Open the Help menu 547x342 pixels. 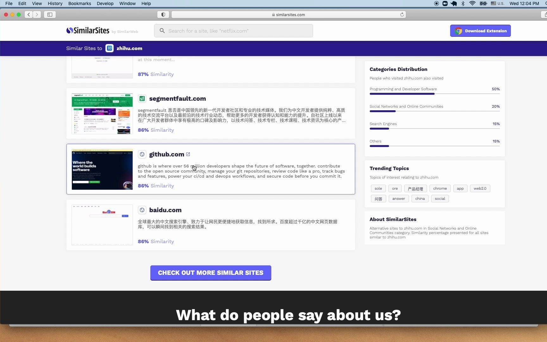pyautogui.click(x=146, y=3)
